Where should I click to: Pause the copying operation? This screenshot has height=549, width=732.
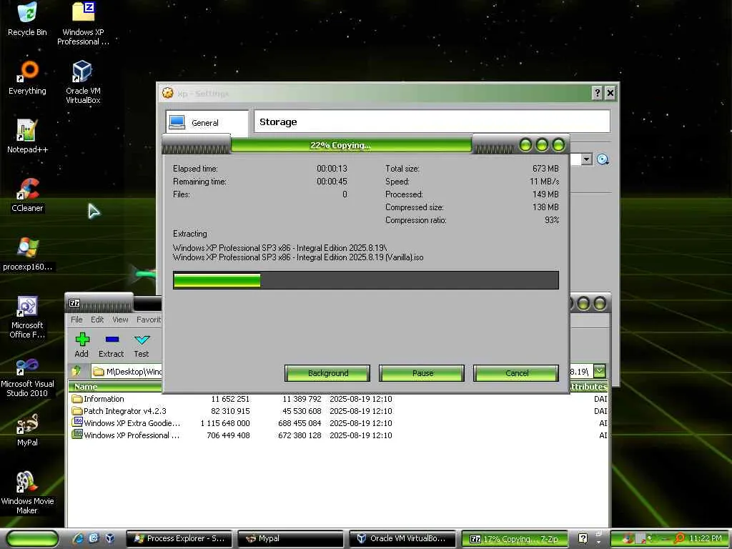422,373
